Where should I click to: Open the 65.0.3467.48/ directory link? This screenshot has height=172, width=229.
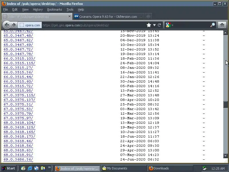(x=18, y=36)
